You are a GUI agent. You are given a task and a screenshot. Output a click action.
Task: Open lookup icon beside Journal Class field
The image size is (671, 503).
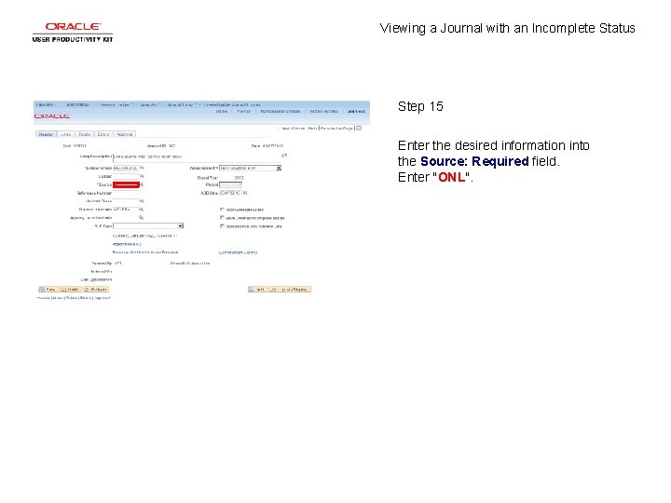[142, 201]
